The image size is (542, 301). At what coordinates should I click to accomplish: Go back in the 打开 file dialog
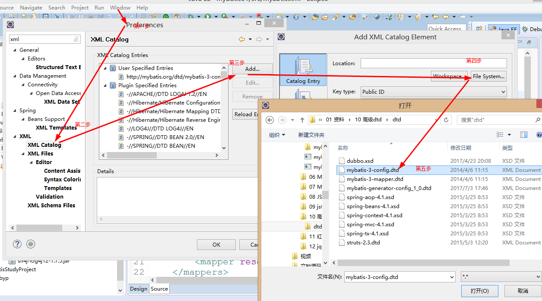click(x=270, y=120)
